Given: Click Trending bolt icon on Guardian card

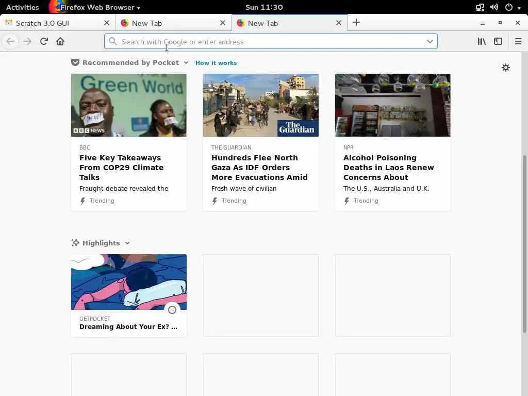Looking at the screenshot, I should (x=214, y=201).
